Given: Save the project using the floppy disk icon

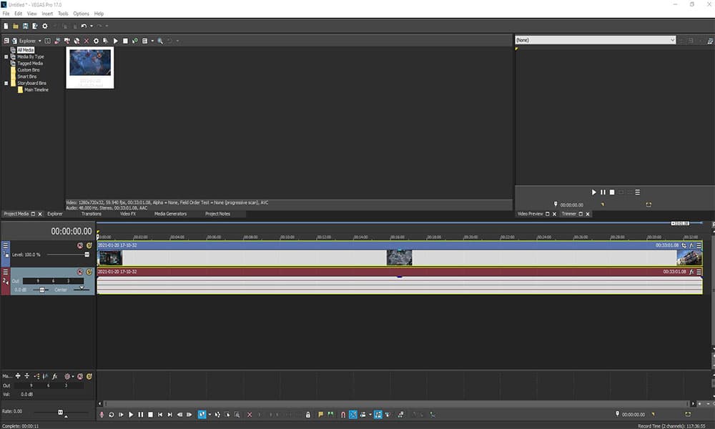Looking at the screenshot, I should click(x=25, y=26).
